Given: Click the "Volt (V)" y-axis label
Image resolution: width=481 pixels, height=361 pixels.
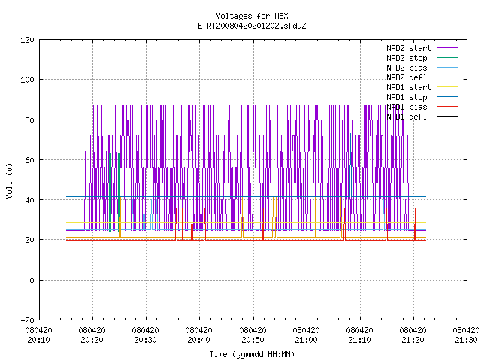Looking at the screenshot, I should (9, 180).
